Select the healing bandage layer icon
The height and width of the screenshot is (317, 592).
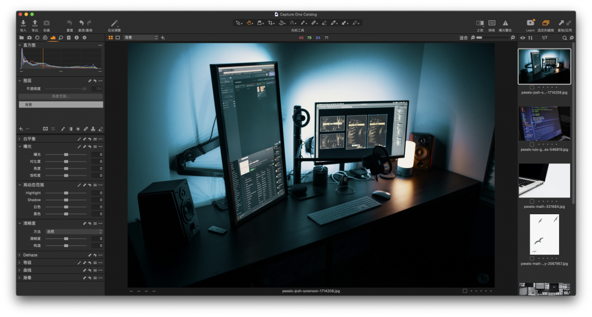(x=86, y=129)
